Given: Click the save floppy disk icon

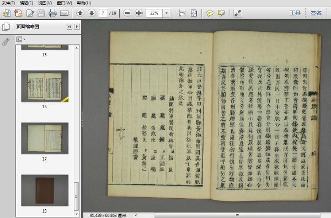Looking at the screenshot, I should (x=41, y=13).
